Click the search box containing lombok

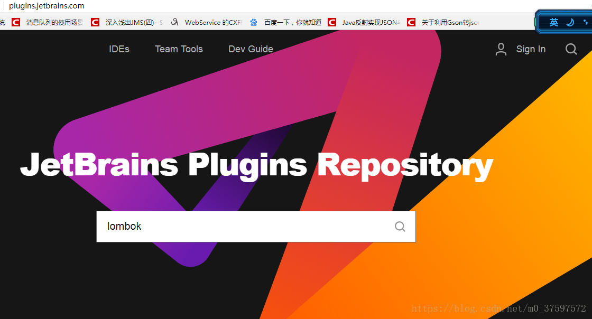point(256,226)
